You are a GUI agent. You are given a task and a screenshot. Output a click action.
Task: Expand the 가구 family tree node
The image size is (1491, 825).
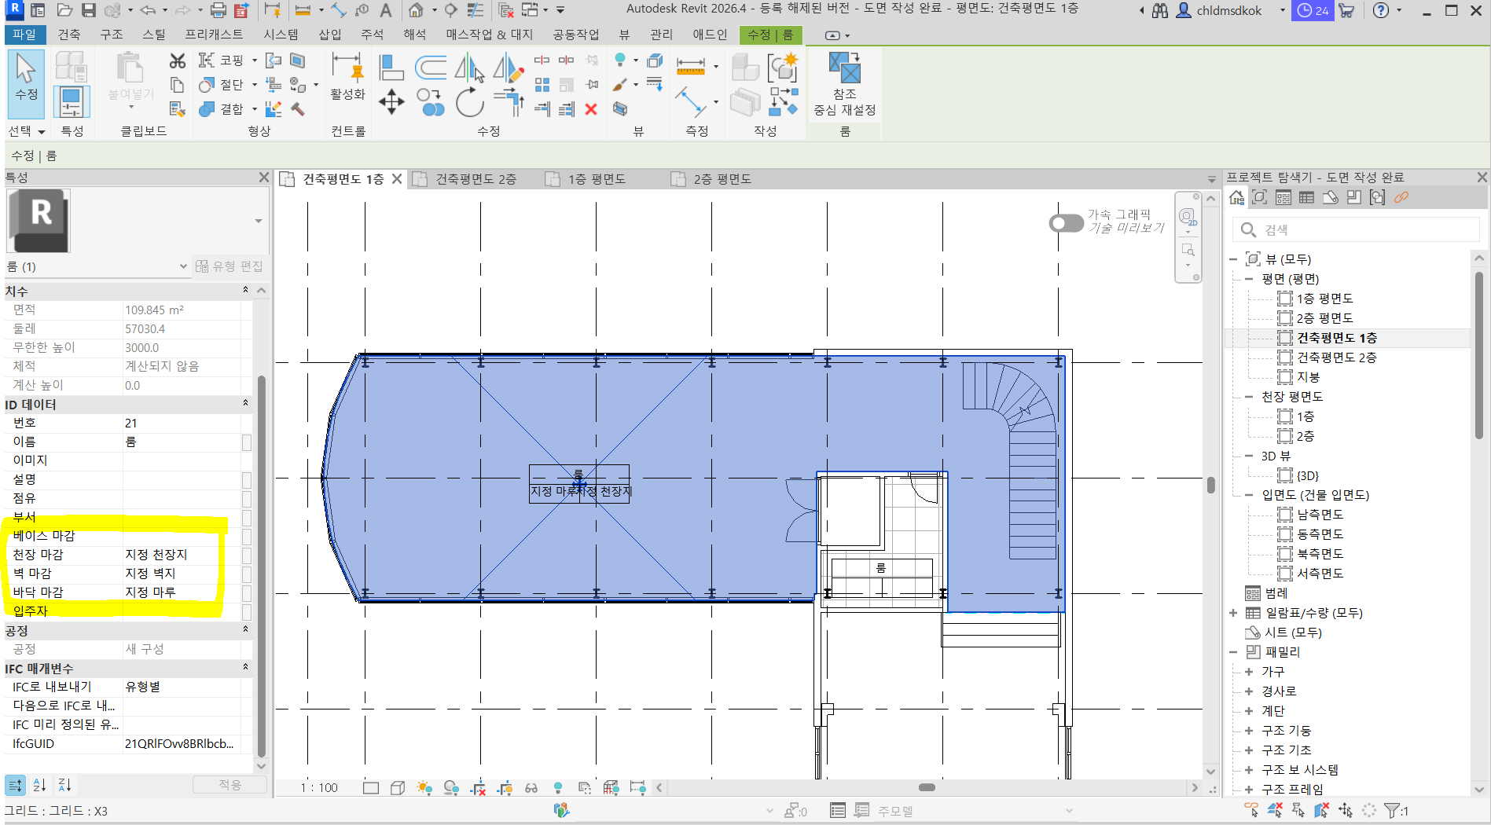[1248, 671]
